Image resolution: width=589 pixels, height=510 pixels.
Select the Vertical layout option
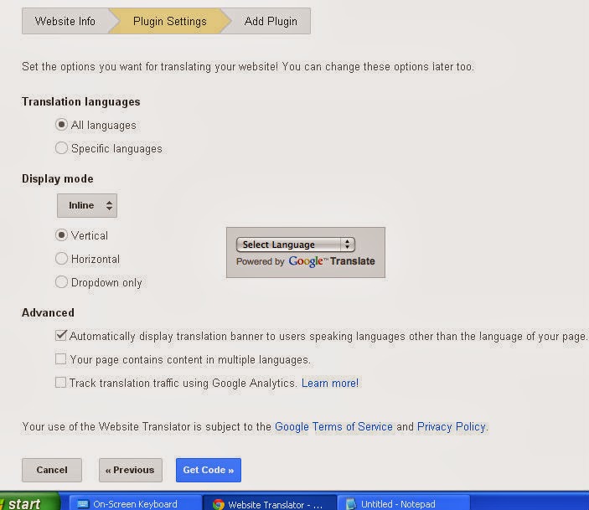click(61, 235)
